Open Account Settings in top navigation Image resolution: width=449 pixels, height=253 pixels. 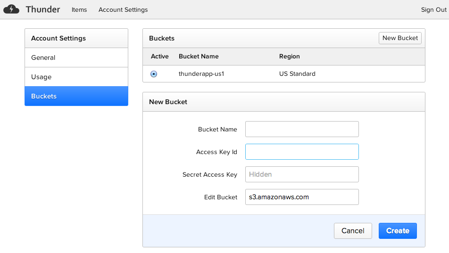click(x=123, y=10)
